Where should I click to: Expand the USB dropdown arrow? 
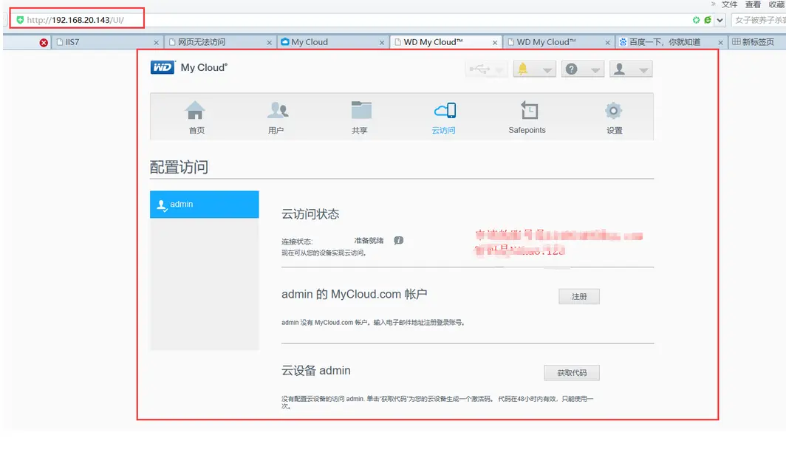point(499,70)
